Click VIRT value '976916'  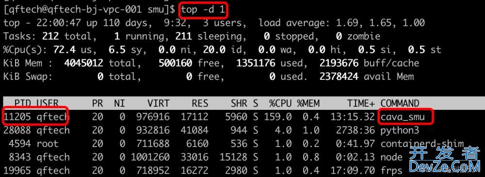(x=153, y=117)
